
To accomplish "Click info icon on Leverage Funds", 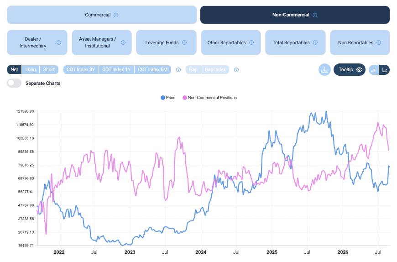I will [x=184, y=42].
